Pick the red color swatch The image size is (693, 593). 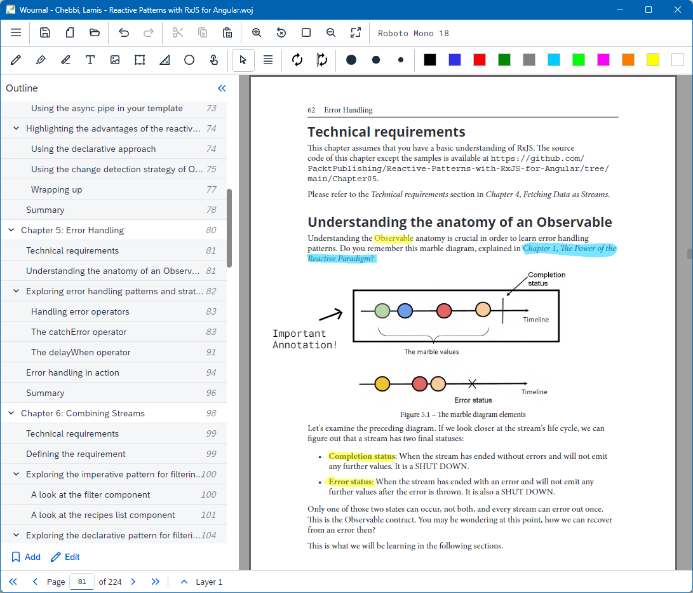[x=480, y=60]
